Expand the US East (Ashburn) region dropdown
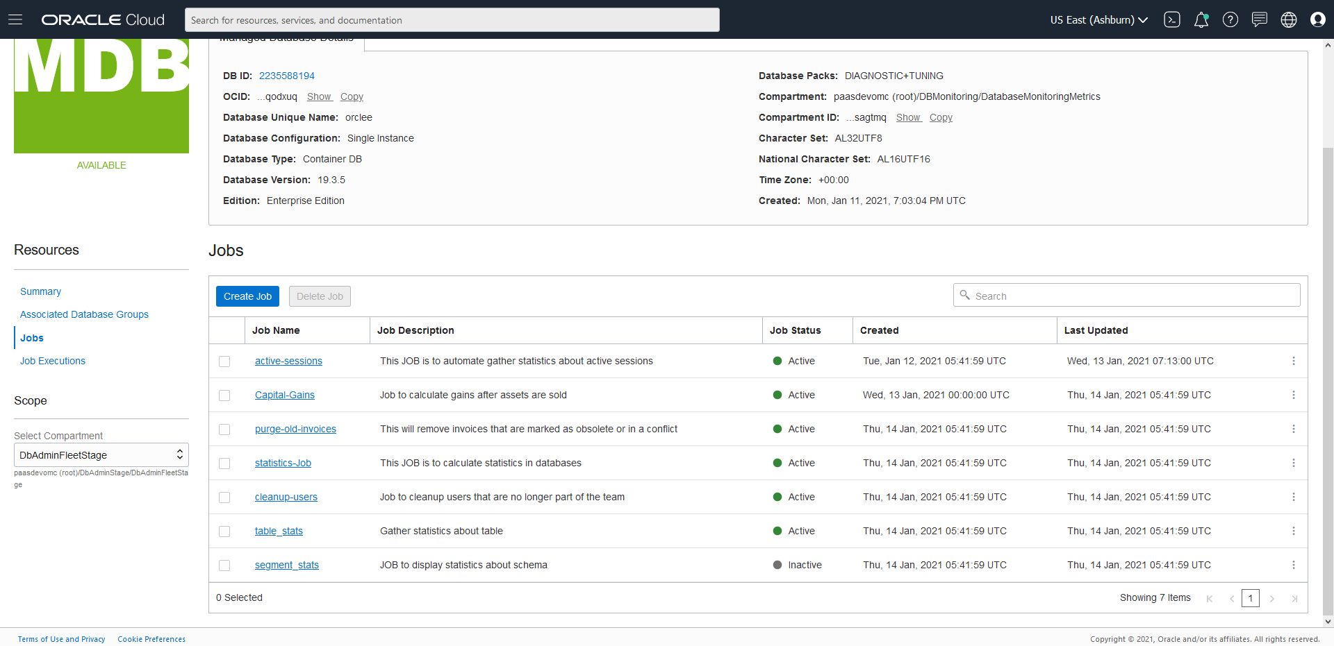Screen dimensions: 1334x646 pos(1098,19)
